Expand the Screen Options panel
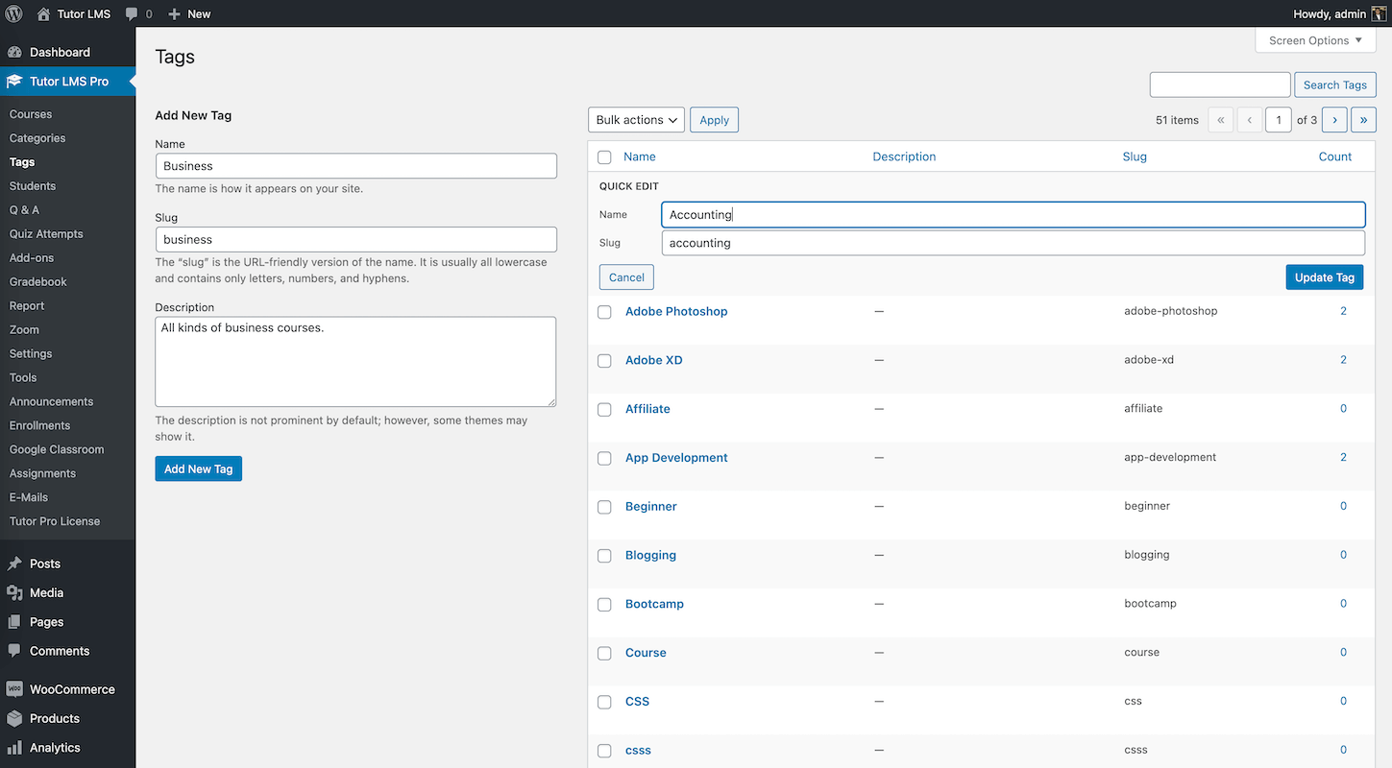 pos(1315,40)
